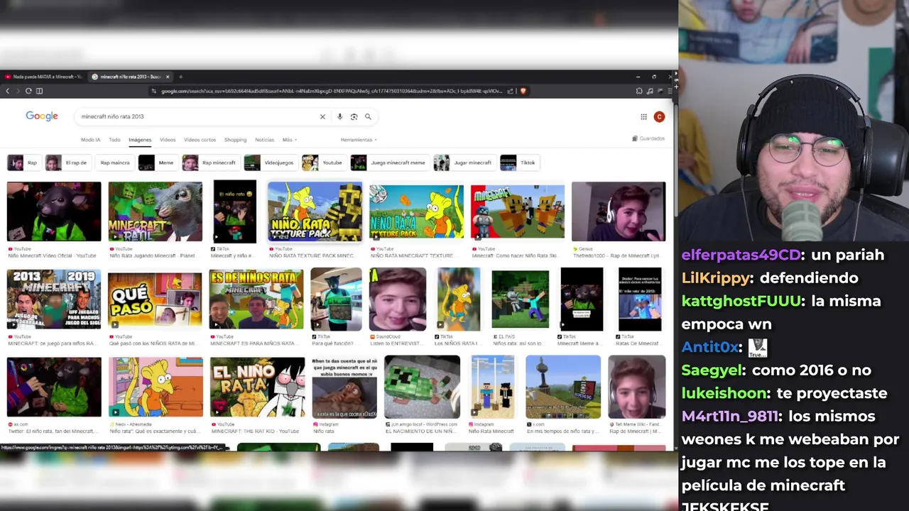Click the Niño Minecraft Video Oficial YouTube link
The width and height of the screenshot is (909, 511).
point(52,255)
